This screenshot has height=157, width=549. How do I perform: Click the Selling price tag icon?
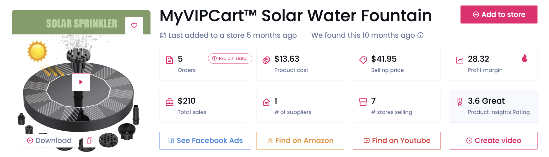pos(363,60)
